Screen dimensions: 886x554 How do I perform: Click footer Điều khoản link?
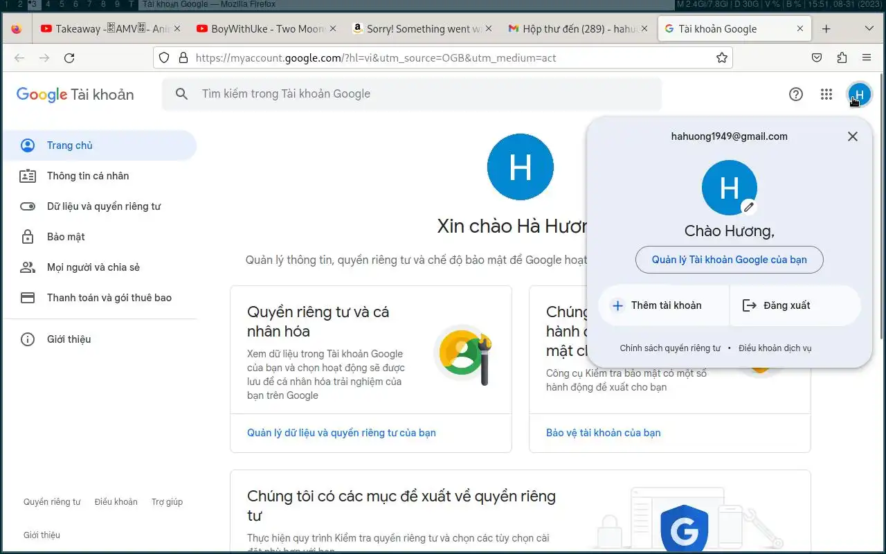coord(116,502)
